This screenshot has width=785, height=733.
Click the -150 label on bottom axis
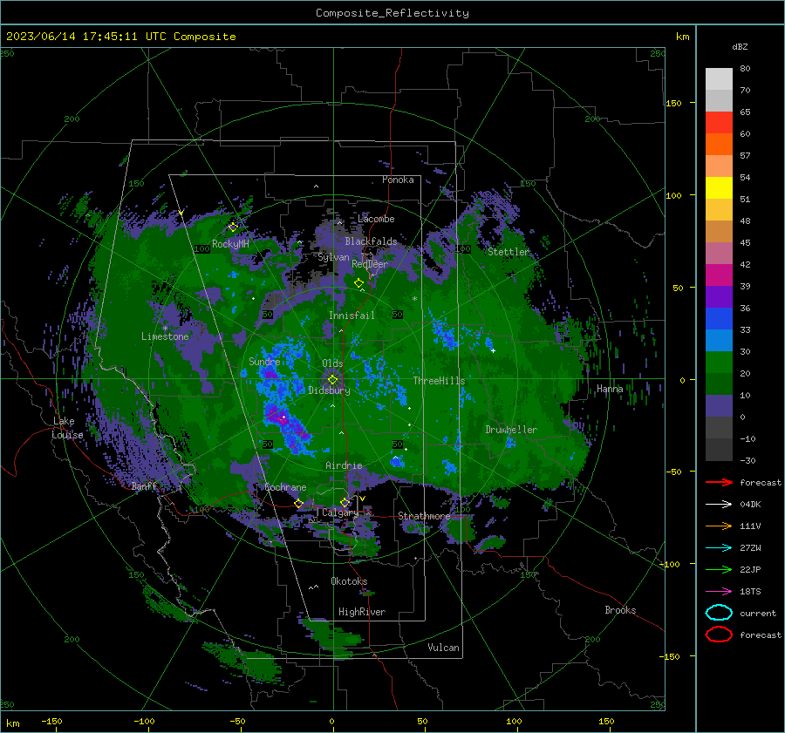click(51, 722)
